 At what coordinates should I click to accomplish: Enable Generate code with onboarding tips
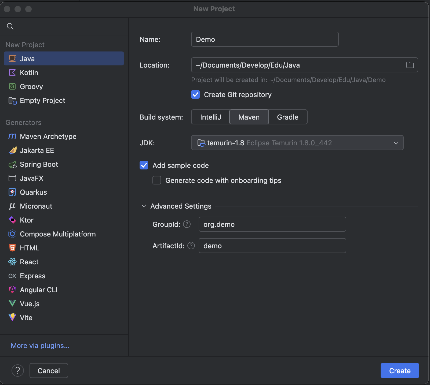[157, 180]
